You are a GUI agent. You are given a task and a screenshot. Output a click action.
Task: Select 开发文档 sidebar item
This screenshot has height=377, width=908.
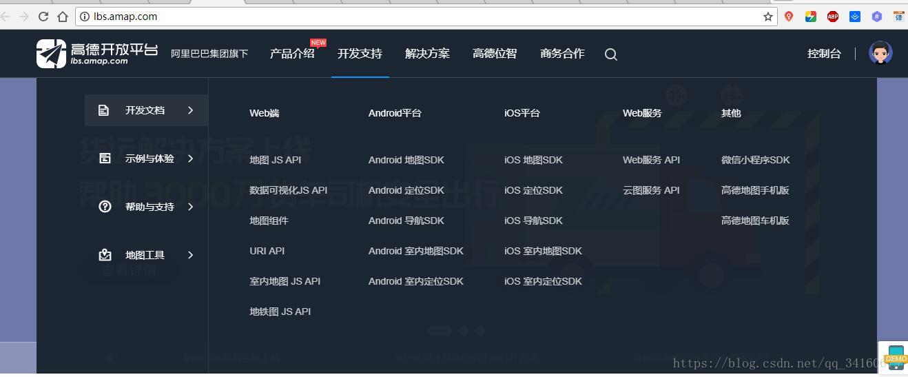146,110
